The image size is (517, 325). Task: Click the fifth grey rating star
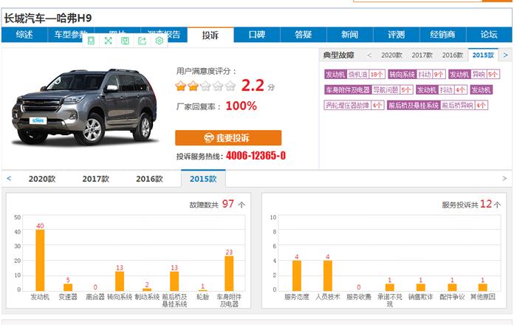230,86
